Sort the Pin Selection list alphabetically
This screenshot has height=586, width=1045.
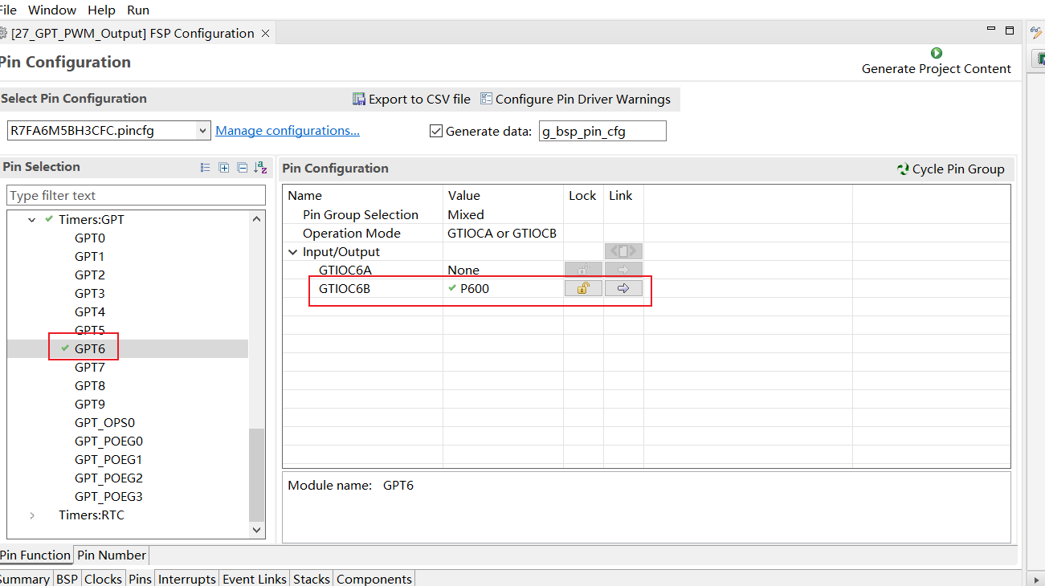[260, 168]
